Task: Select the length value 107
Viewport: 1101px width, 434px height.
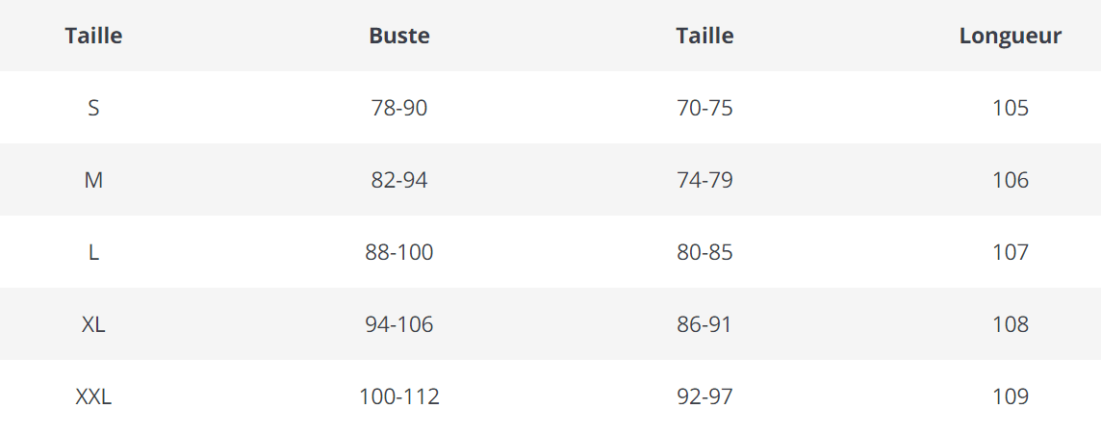Action: tap(1011, 252)
